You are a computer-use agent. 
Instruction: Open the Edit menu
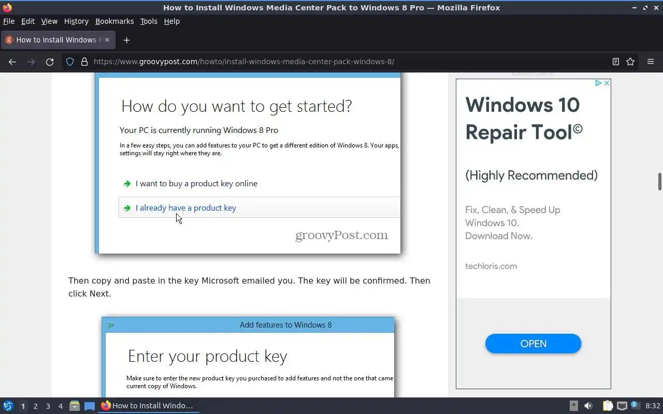pyautogui.click(x=28, y=21)
